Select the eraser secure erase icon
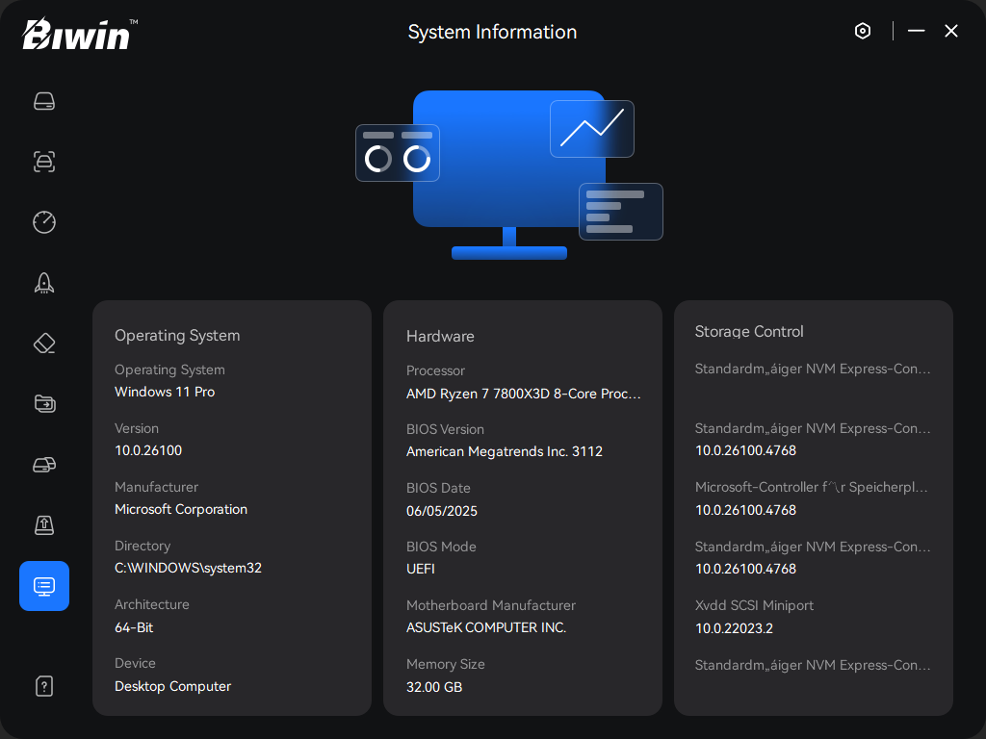 [x=44, y=344]
